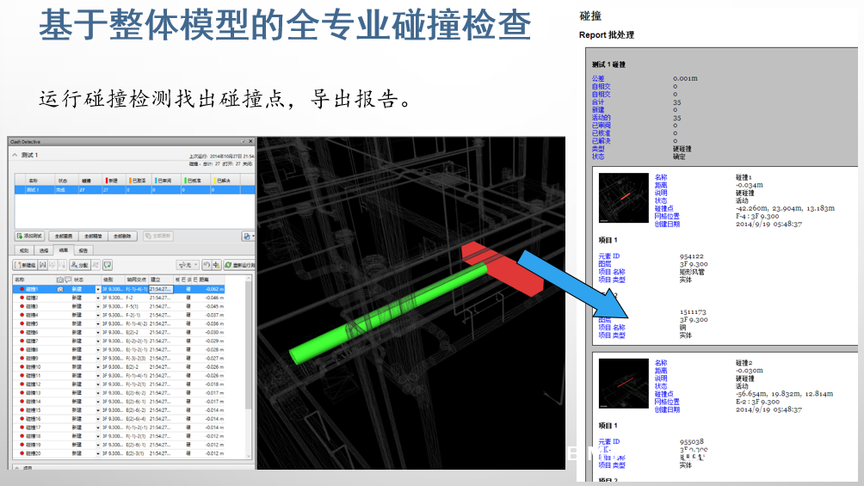Collapse the 测试 1 test panel chevron

tap(15, 155)
